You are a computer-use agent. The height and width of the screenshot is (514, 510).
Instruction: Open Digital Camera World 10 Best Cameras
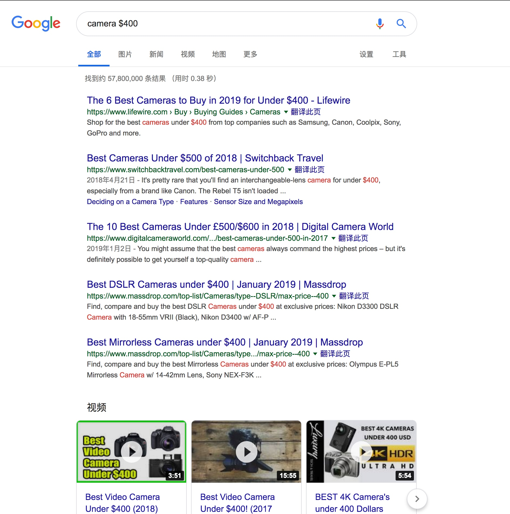240,226
